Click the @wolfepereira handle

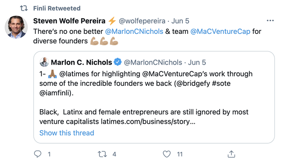(x=142, y=21)
